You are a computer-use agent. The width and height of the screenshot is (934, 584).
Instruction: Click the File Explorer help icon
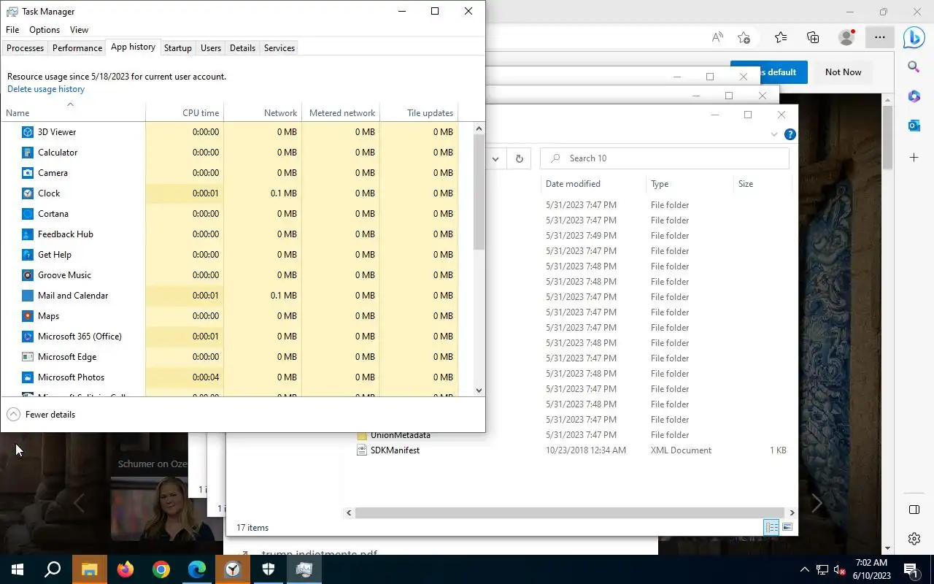tap(790, 134)
